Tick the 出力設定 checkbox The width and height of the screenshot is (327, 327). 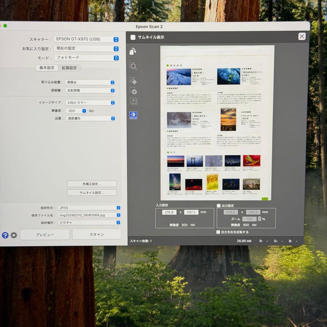219,206
